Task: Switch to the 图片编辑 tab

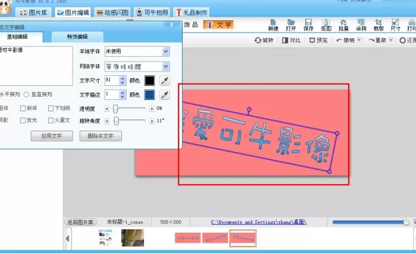Action: [73, 13]
